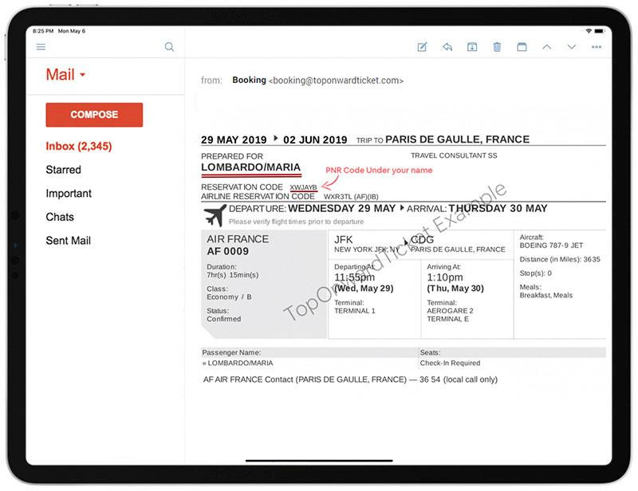This screenshot has height=491, width=638.
Task: Open the Chats folder
Action: point(60,217)
